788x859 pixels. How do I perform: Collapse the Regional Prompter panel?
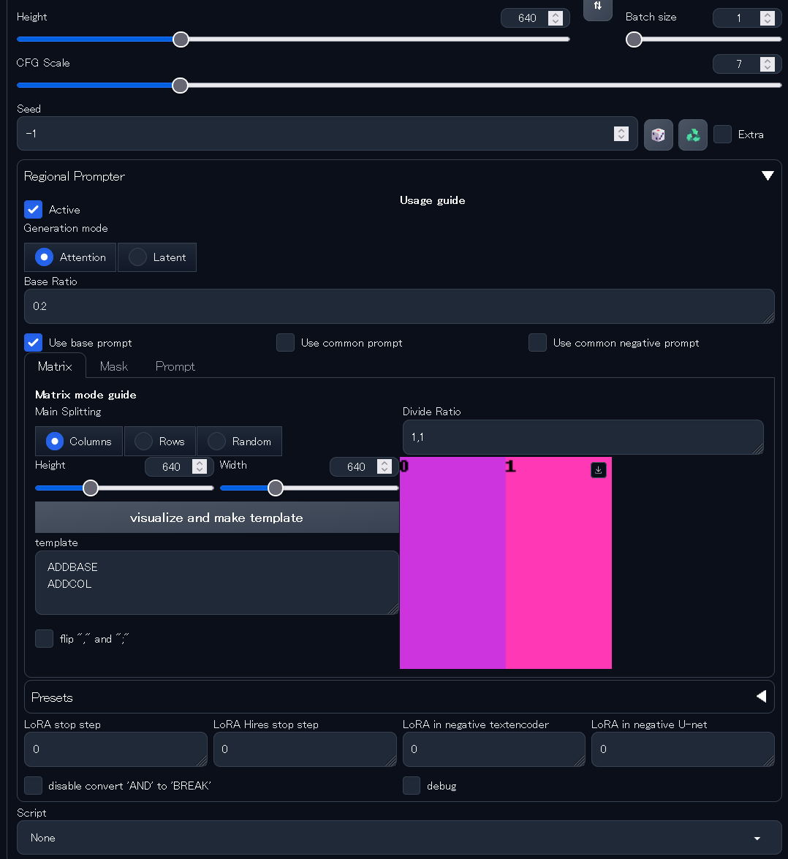(x=767, y=176)
